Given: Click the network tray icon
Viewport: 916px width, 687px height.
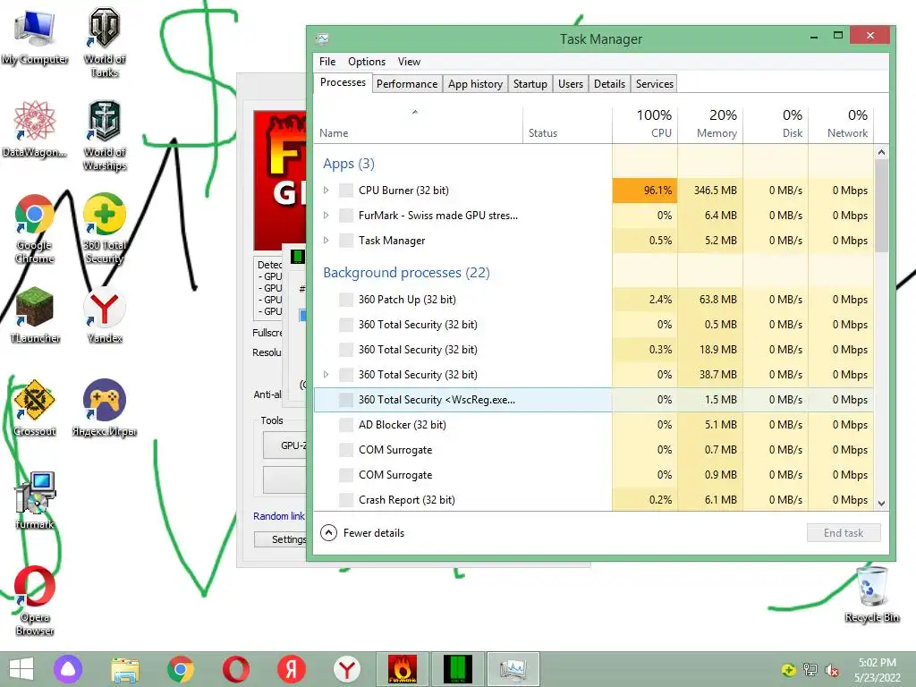Looking at the screenshot, I should [x=810, y=670].
